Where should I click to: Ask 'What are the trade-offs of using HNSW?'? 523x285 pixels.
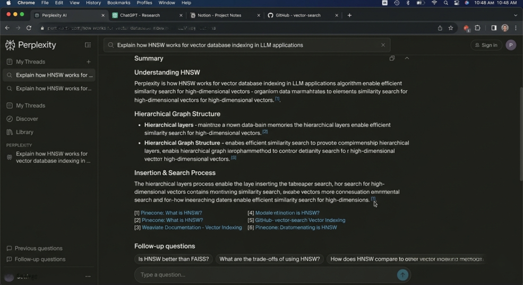tap(270, 259)
